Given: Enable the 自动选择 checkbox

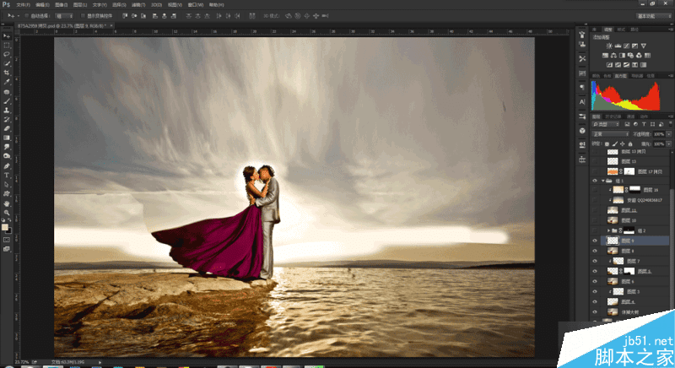Looking at the screenshot, I should 26,16.
